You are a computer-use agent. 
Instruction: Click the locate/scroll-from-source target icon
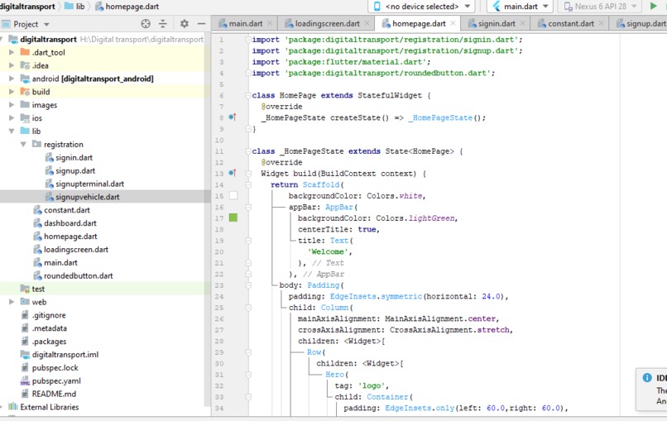146,24
